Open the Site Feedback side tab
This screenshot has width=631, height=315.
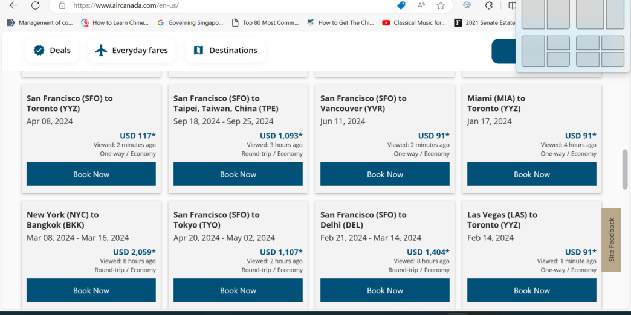611,240
